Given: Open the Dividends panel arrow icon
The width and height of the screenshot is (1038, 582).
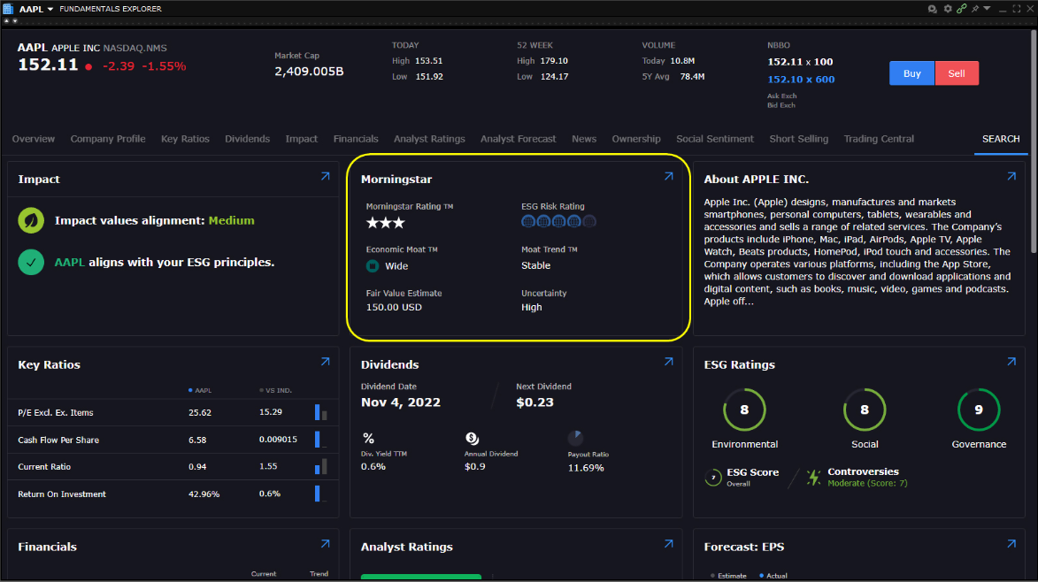Looking at the screenshot, I should (x=668, y=362).
